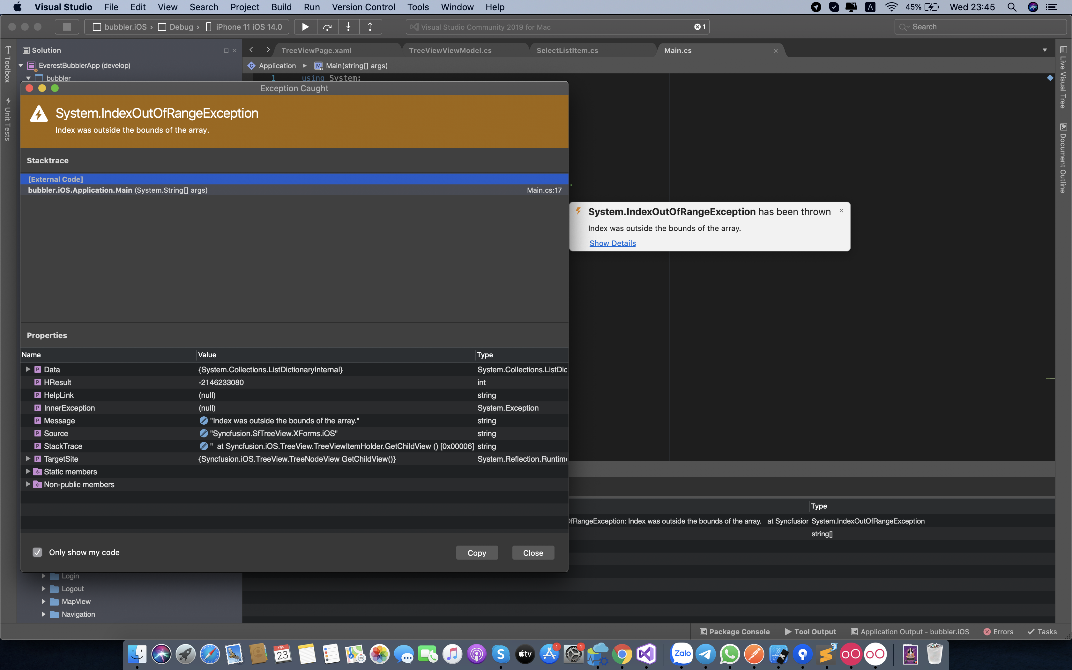
Task: Dismiss the exception thrown notification
Action: pyautogui.click(x=841, y=211)
